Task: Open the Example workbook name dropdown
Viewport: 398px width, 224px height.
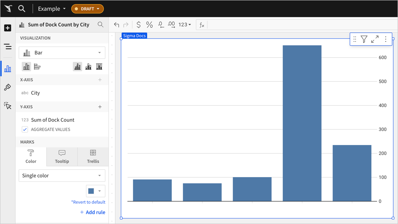Action: coord(52,9)
